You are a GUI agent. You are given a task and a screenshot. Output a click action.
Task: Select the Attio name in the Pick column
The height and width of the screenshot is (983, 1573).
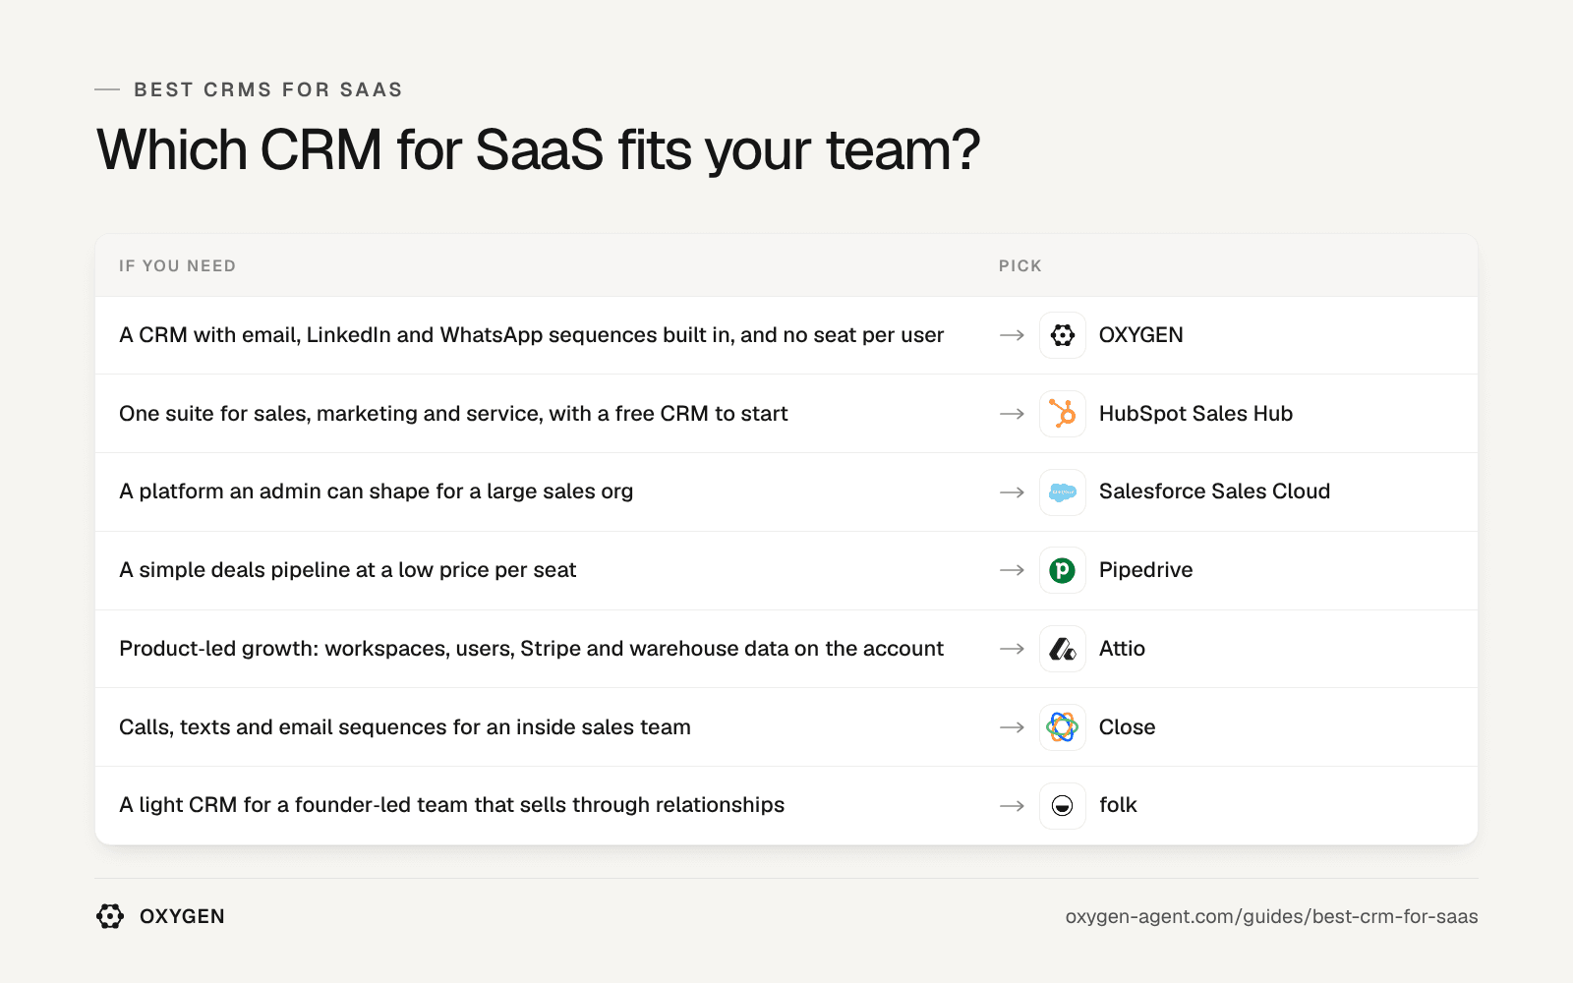pos(1122,649)
